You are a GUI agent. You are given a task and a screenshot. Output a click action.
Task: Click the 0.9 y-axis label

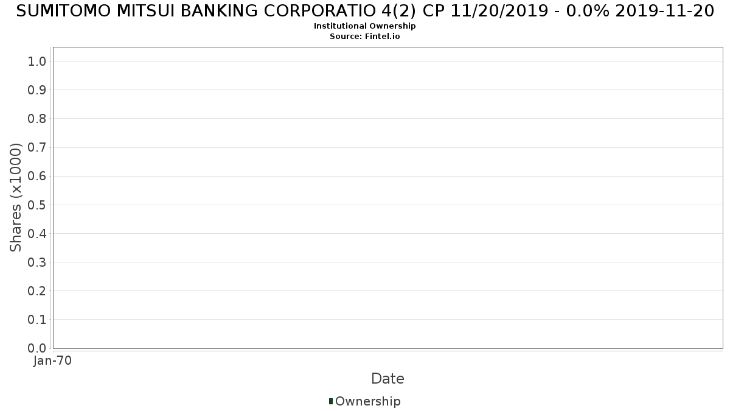tap(37, 90)
